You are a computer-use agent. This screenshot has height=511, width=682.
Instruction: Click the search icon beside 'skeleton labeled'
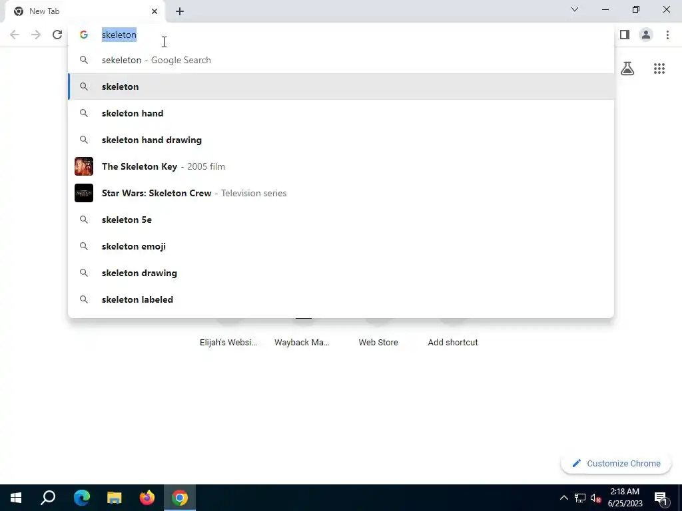click(x=83, y=299)
